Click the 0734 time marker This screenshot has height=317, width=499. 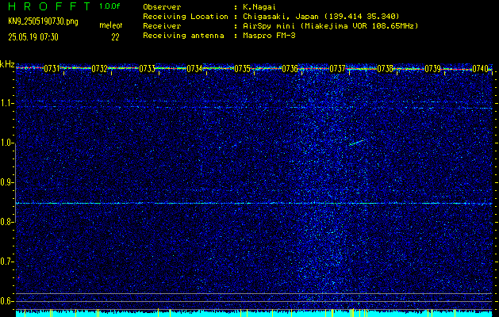click(x=194, y=68)
